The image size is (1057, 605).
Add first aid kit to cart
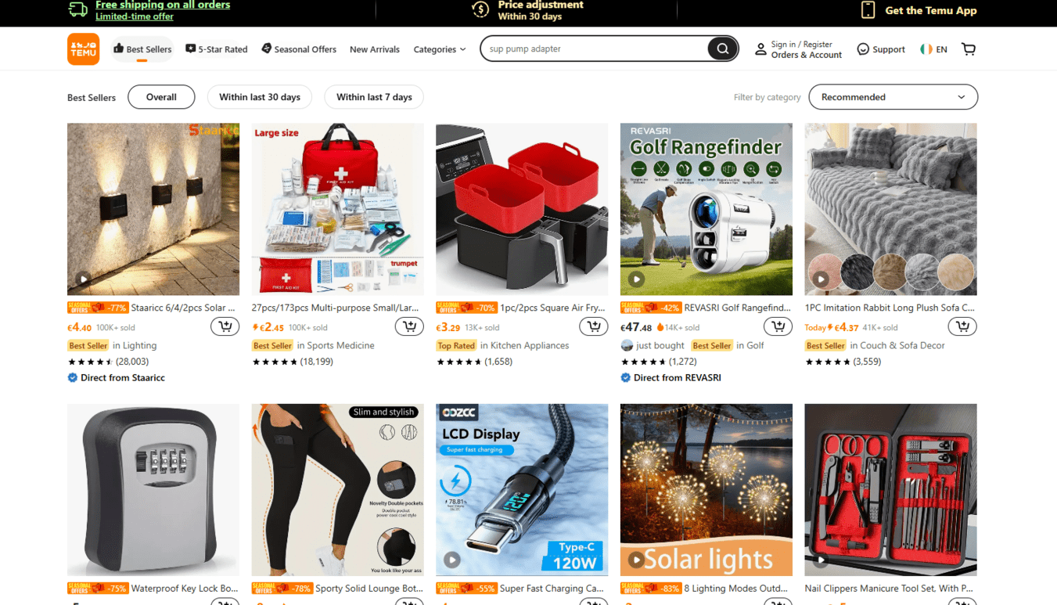[409, 326]
